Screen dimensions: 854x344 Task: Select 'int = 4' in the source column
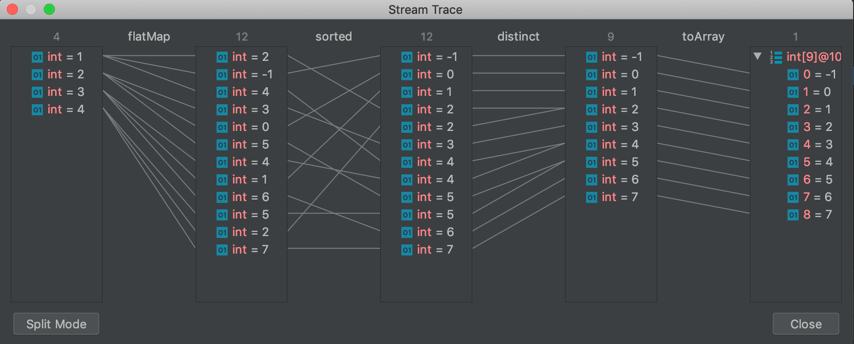pos(66,110)
